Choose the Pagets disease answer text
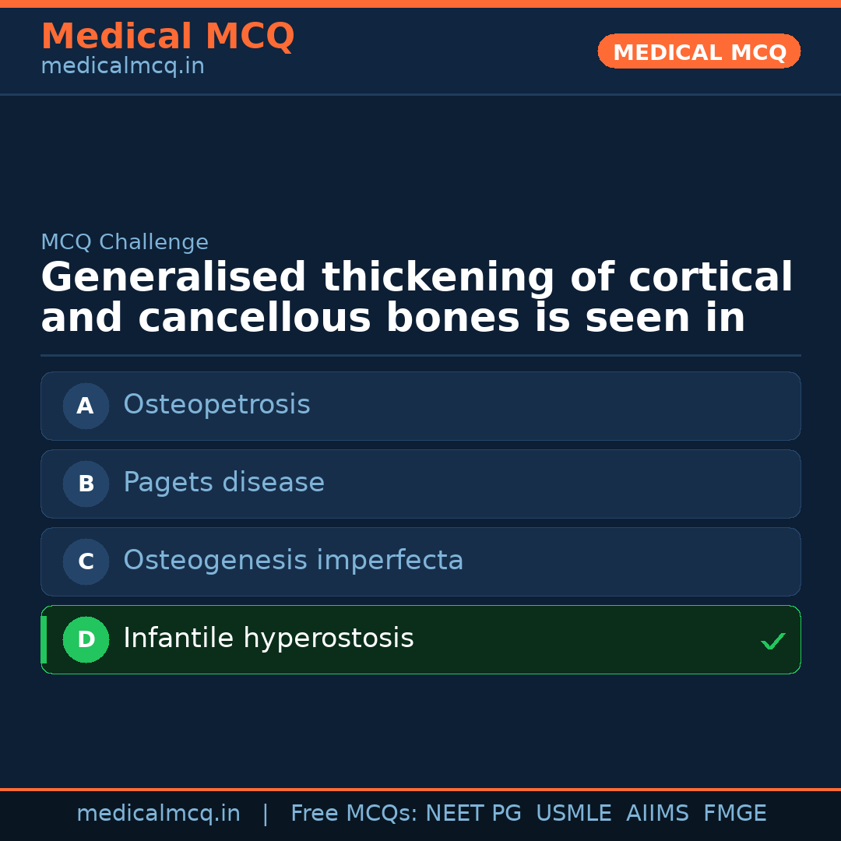The height and width of the screenshot is (841, 841). click(223, 483)
